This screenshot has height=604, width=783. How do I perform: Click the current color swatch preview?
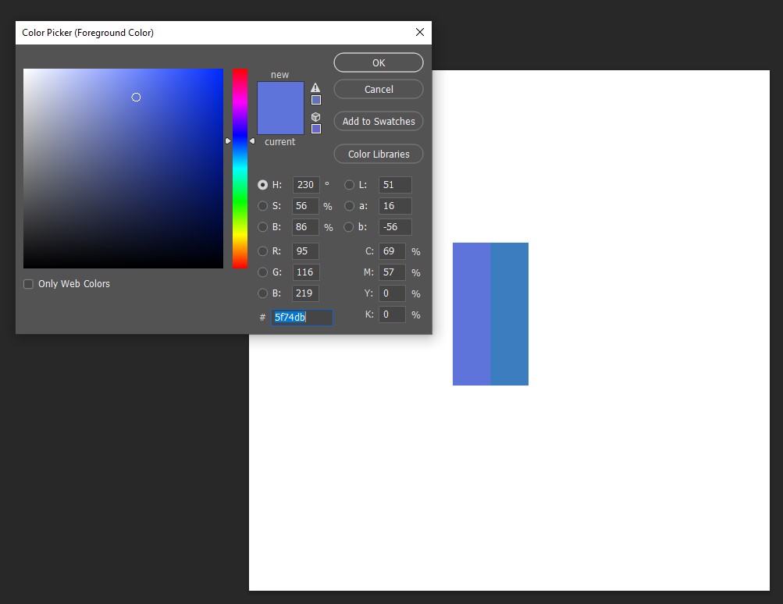pyautogui.click(x=280, y=123)
